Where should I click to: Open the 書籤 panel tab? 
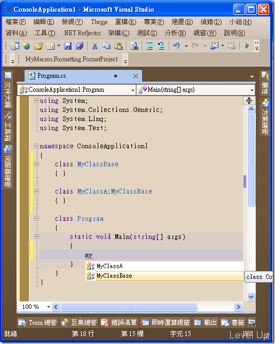(x=233, y=323)
